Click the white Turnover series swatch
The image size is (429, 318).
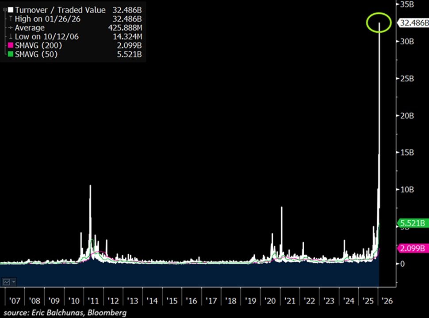tap(11, 10)
